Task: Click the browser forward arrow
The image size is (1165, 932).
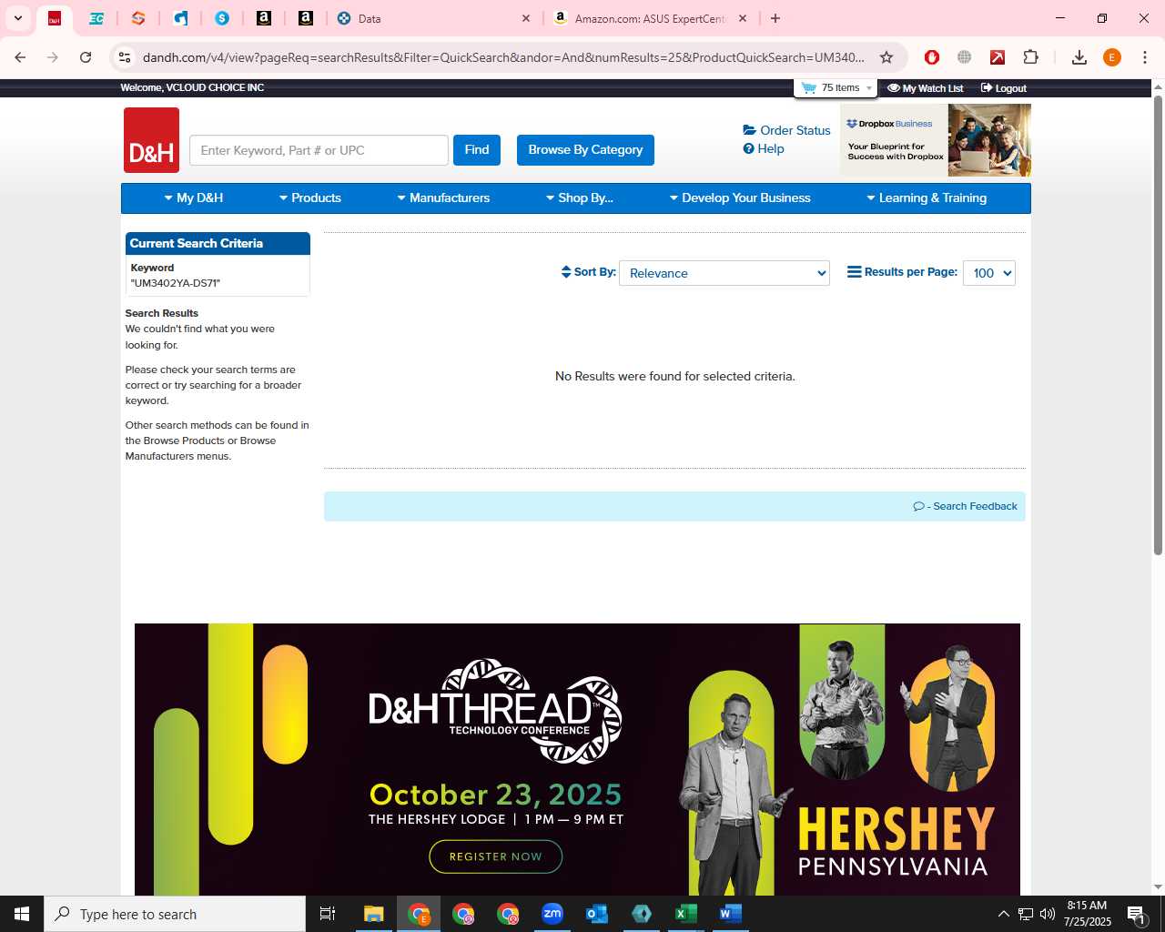Action: tap(53, 57)
